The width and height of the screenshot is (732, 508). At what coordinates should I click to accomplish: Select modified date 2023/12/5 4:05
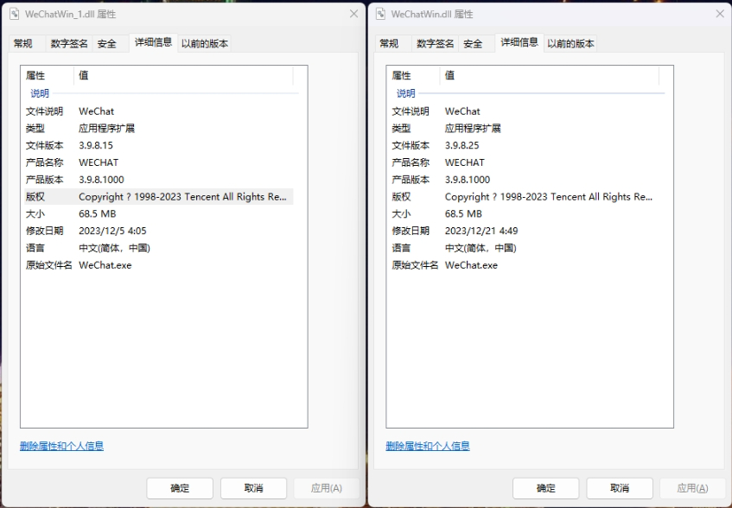(112, 231)
